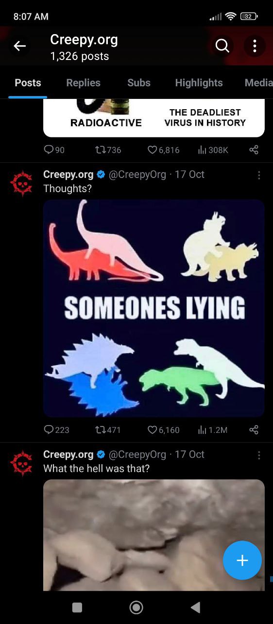
Task: Open more options on the "Thoughts?" post
Action: (x=259, y=175)
